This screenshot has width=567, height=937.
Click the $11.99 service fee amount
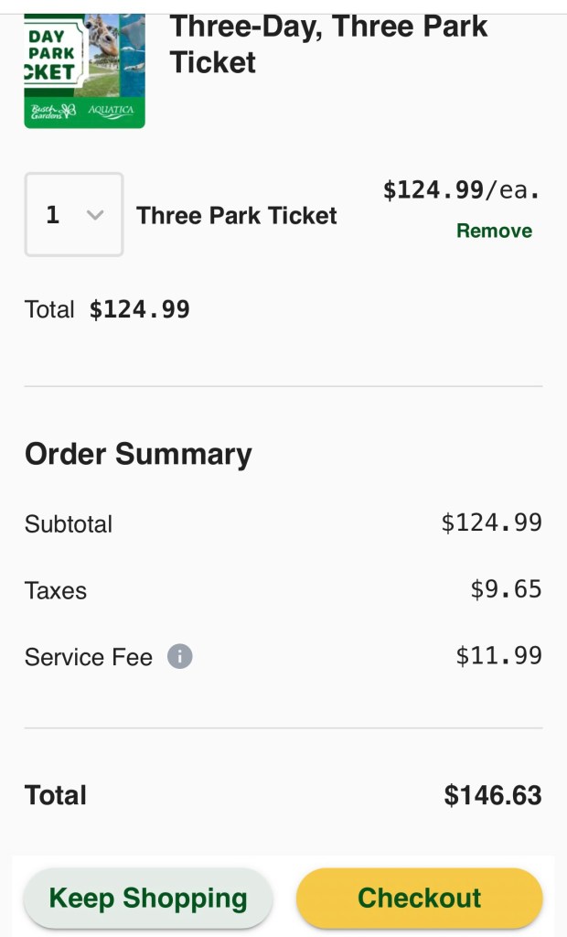coord(498,656)
